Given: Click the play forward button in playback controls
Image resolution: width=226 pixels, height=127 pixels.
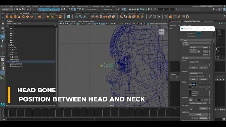Looking at the screenshot, I should [215, 110].
